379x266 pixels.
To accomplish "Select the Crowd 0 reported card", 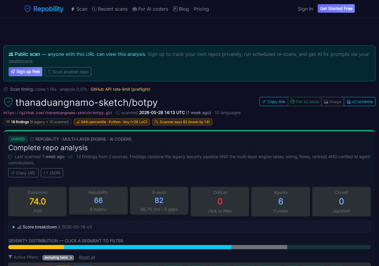I will 341,202.
